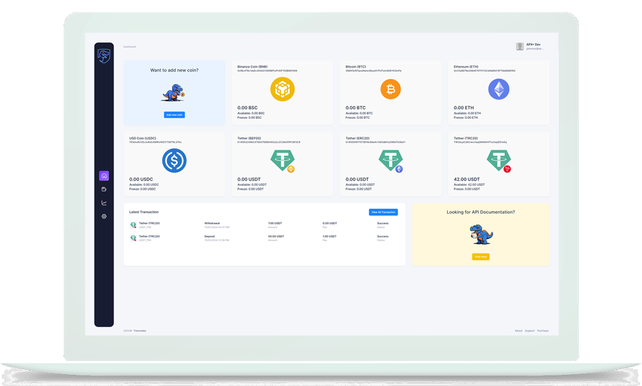This screenshot has width=642, height=386.
Task: Click the 0.00 USDC balance
Action: coord(141,179)
